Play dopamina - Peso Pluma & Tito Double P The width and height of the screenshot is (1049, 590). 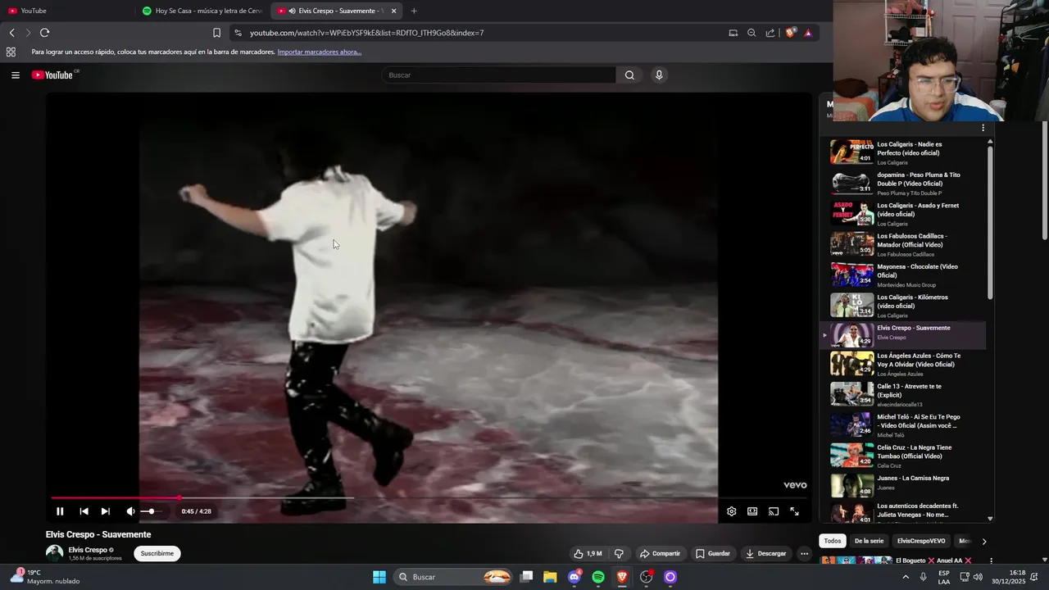pyautogui.click(x=904, y=183)
